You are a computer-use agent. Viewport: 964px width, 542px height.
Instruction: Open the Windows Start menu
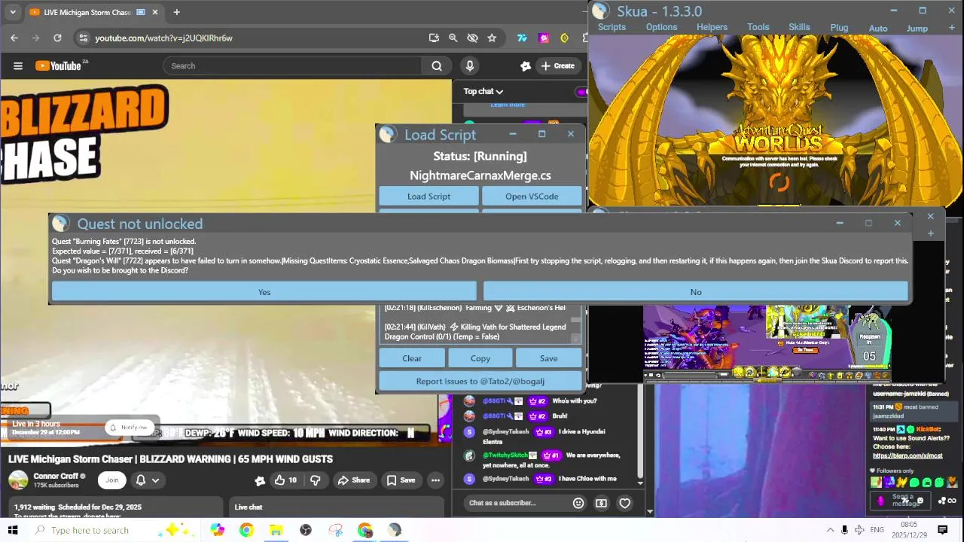pos(12,530)
